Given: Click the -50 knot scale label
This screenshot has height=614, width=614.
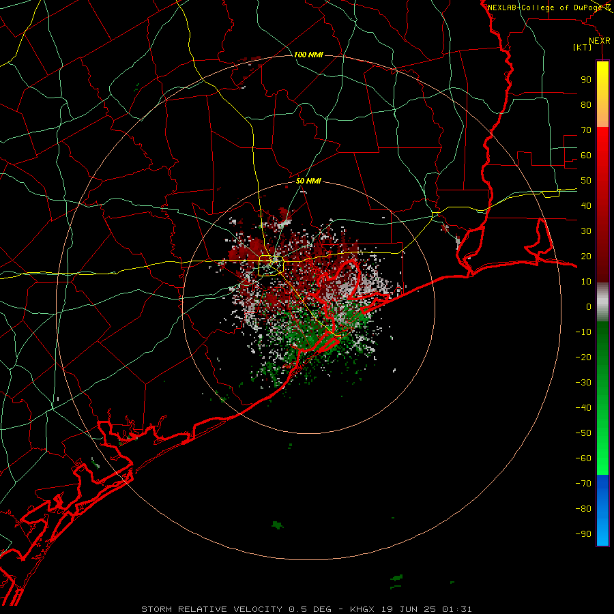Looking at the screenshot, I should 583,433.
